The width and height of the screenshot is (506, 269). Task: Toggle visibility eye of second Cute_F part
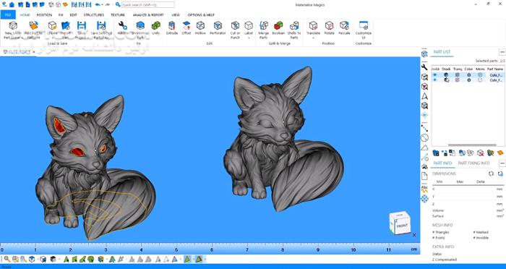(x=434, y=80)
